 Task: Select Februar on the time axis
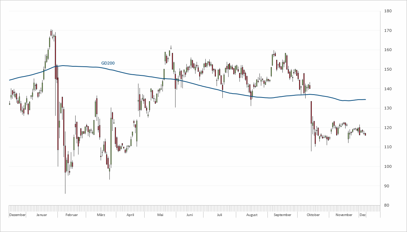click(x=72, y=215)
